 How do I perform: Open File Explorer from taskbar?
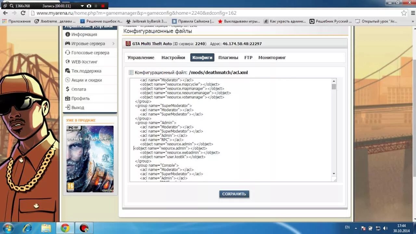[46, 228]
